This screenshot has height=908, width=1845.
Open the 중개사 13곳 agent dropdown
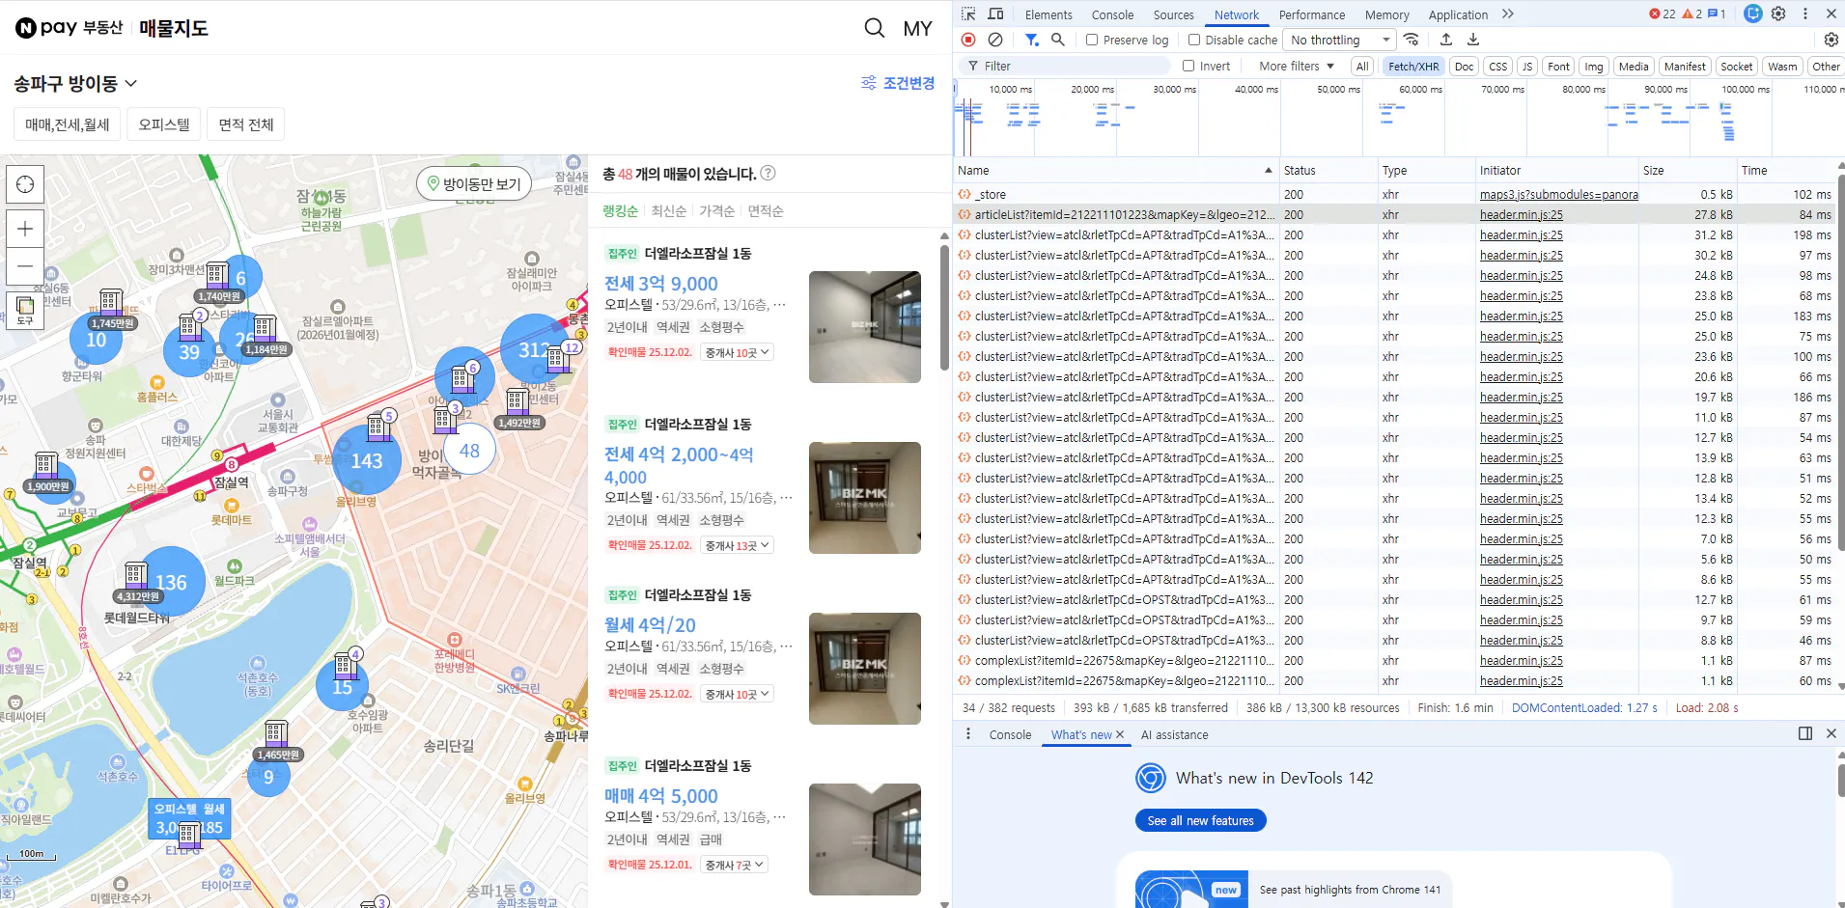pos(738,546)
